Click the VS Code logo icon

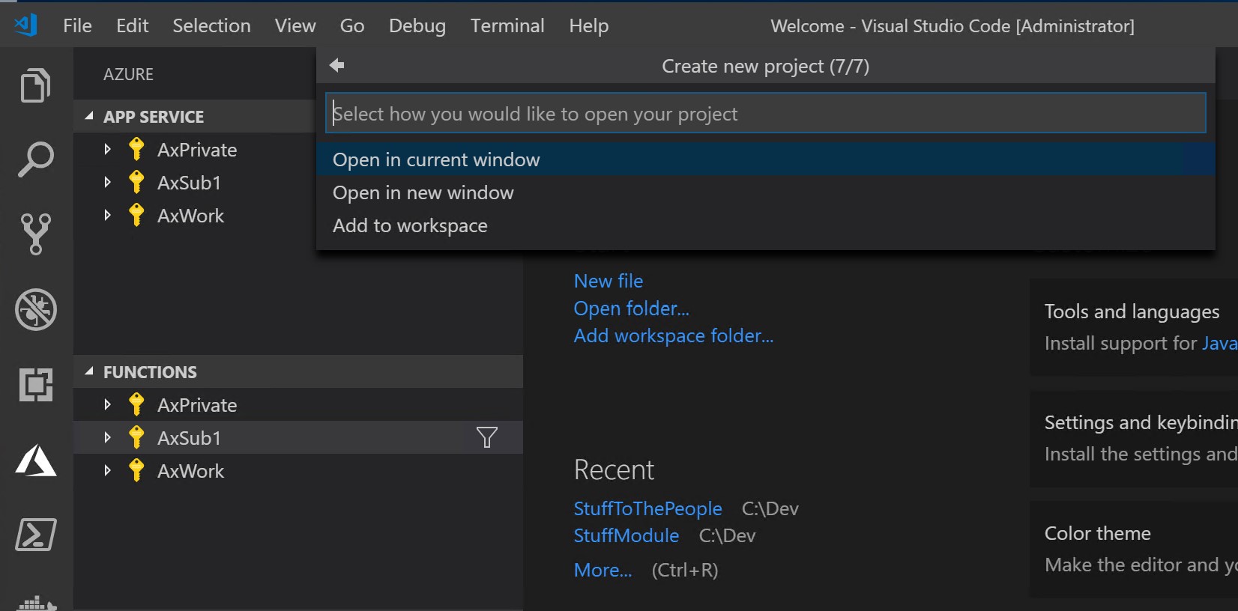pyautogui.click(x=26, y=25)
